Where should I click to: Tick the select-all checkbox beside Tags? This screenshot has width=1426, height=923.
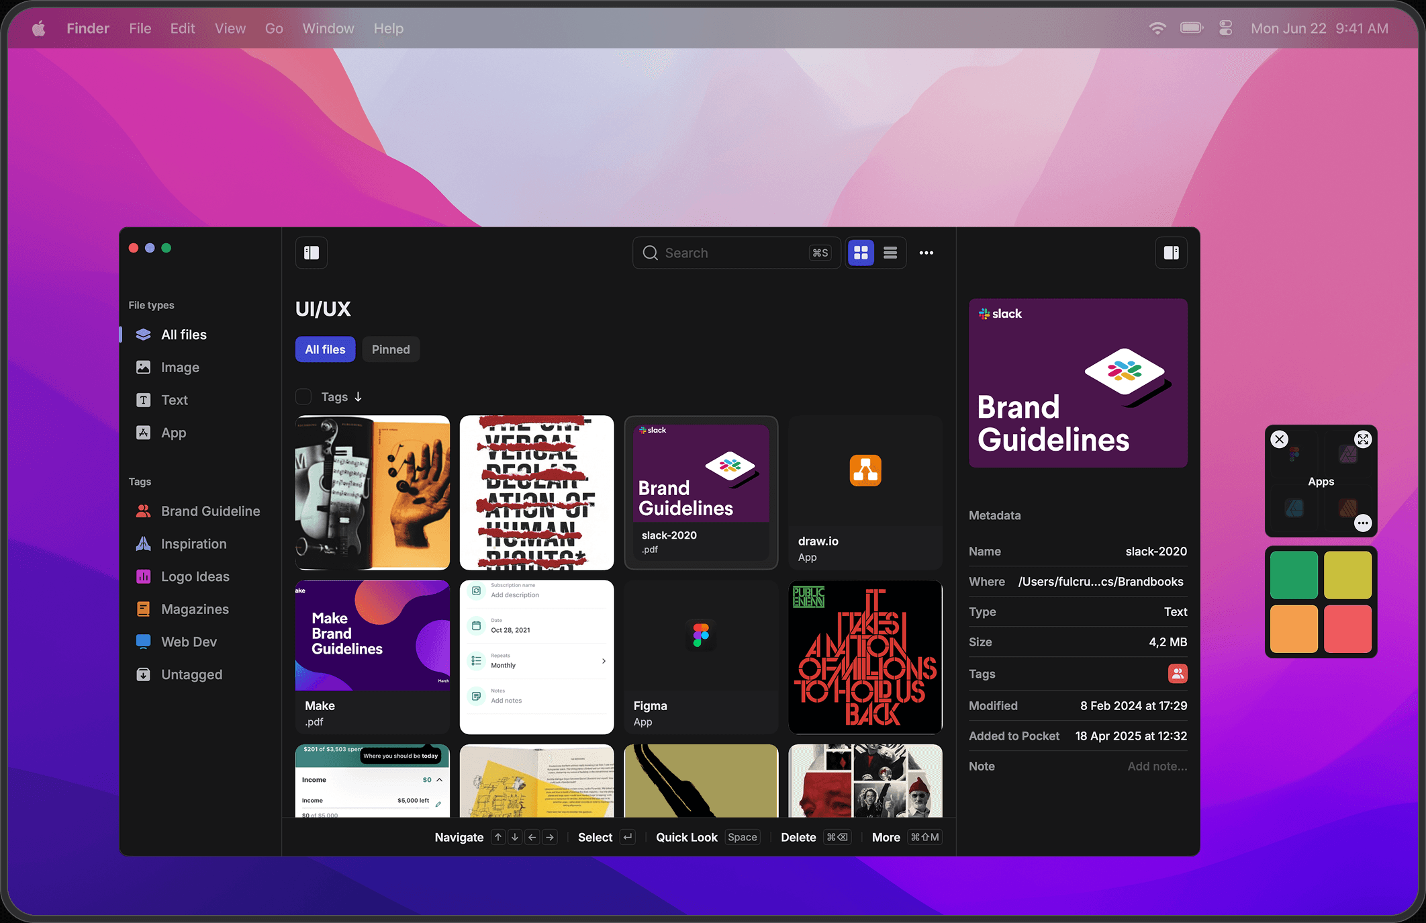click(303, 397)
